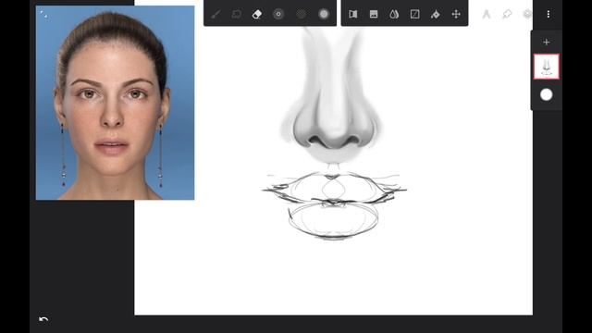Expand the reference photo with corner arrows

43,15
